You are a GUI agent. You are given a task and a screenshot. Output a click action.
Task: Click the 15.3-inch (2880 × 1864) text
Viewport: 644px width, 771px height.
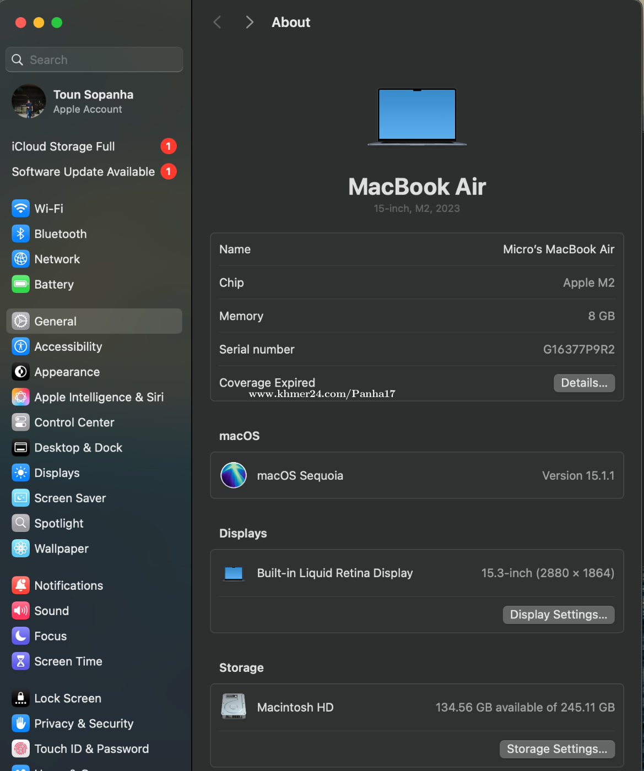click(548, 573)
